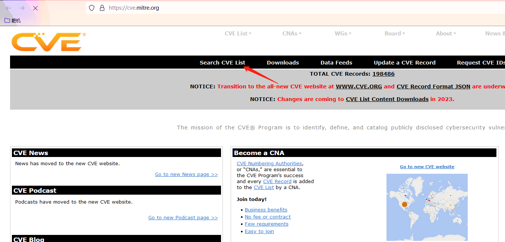Open the Business benefits link
Viewport: 505px width, 242px height.
(266, 210)
